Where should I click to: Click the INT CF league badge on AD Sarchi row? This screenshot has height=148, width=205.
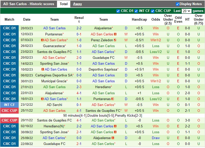tap(9, 105)
